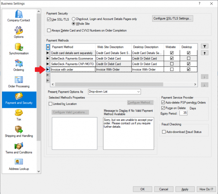Open the Company/Contact settings icon
The height and width of the screenshot is (194, 218).
[x=19, y=14]
